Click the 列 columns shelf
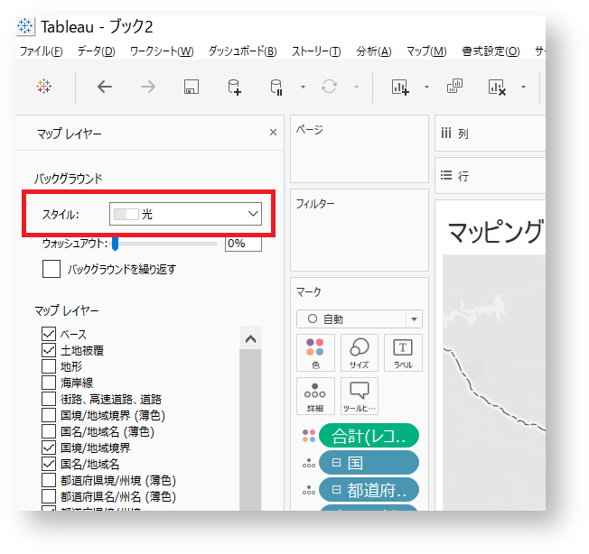The width and height of the screenshot is (589, 554). tap(490, 134)
